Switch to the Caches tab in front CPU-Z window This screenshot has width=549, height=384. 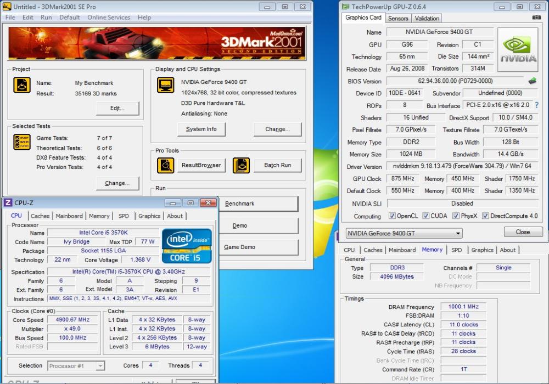click(40, 216)
